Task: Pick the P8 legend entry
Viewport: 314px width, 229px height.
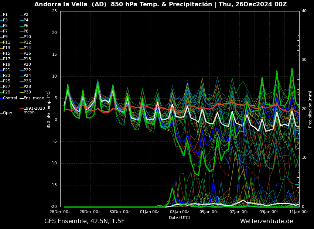Action: [x=26, y=31]
